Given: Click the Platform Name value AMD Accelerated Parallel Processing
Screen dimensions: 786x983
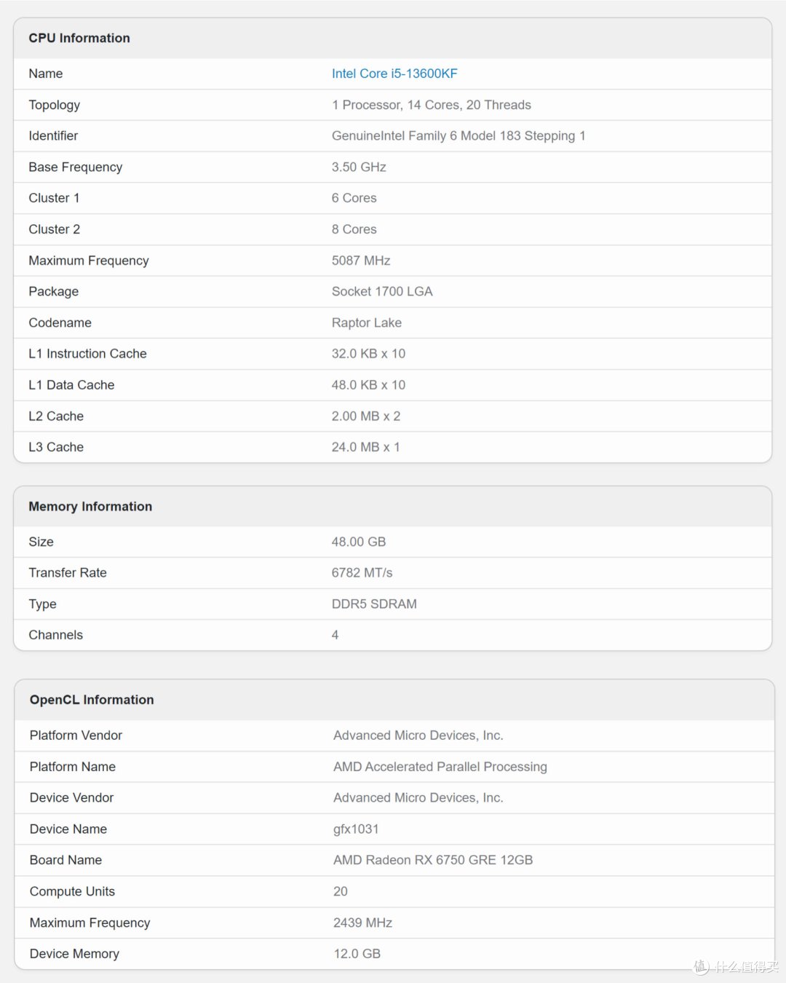Looking at the screenshot, I should tap(440, 767).
